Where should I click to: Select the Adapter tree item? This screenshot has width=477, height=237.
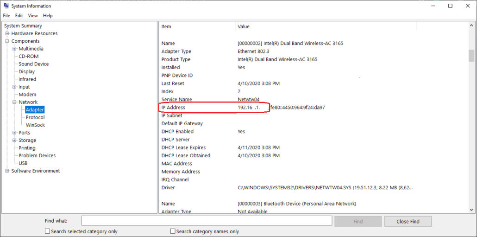pos(35,109)
